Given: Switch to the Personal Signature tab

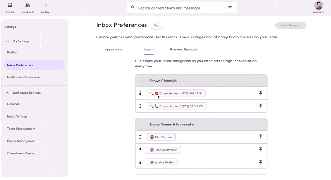Looking at the screenshot, I should tap(184, 50).
